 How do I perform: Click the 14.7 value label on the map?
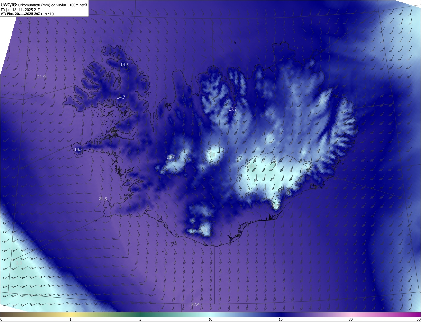[121, 97]
